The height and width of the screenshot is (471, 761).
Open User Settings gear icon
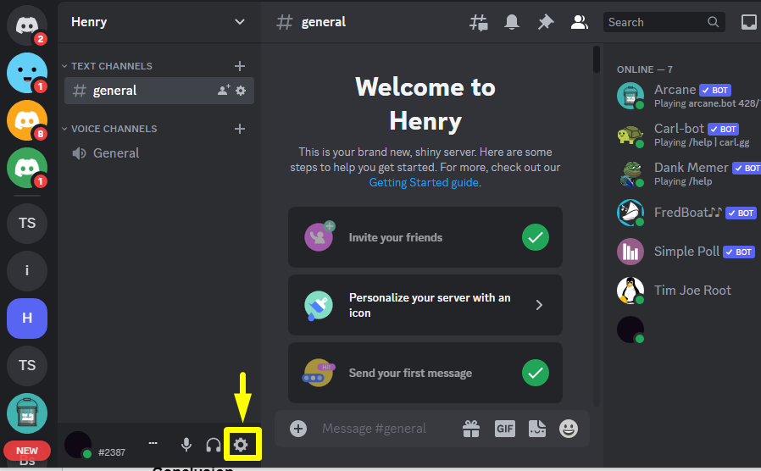pos(241,445)
